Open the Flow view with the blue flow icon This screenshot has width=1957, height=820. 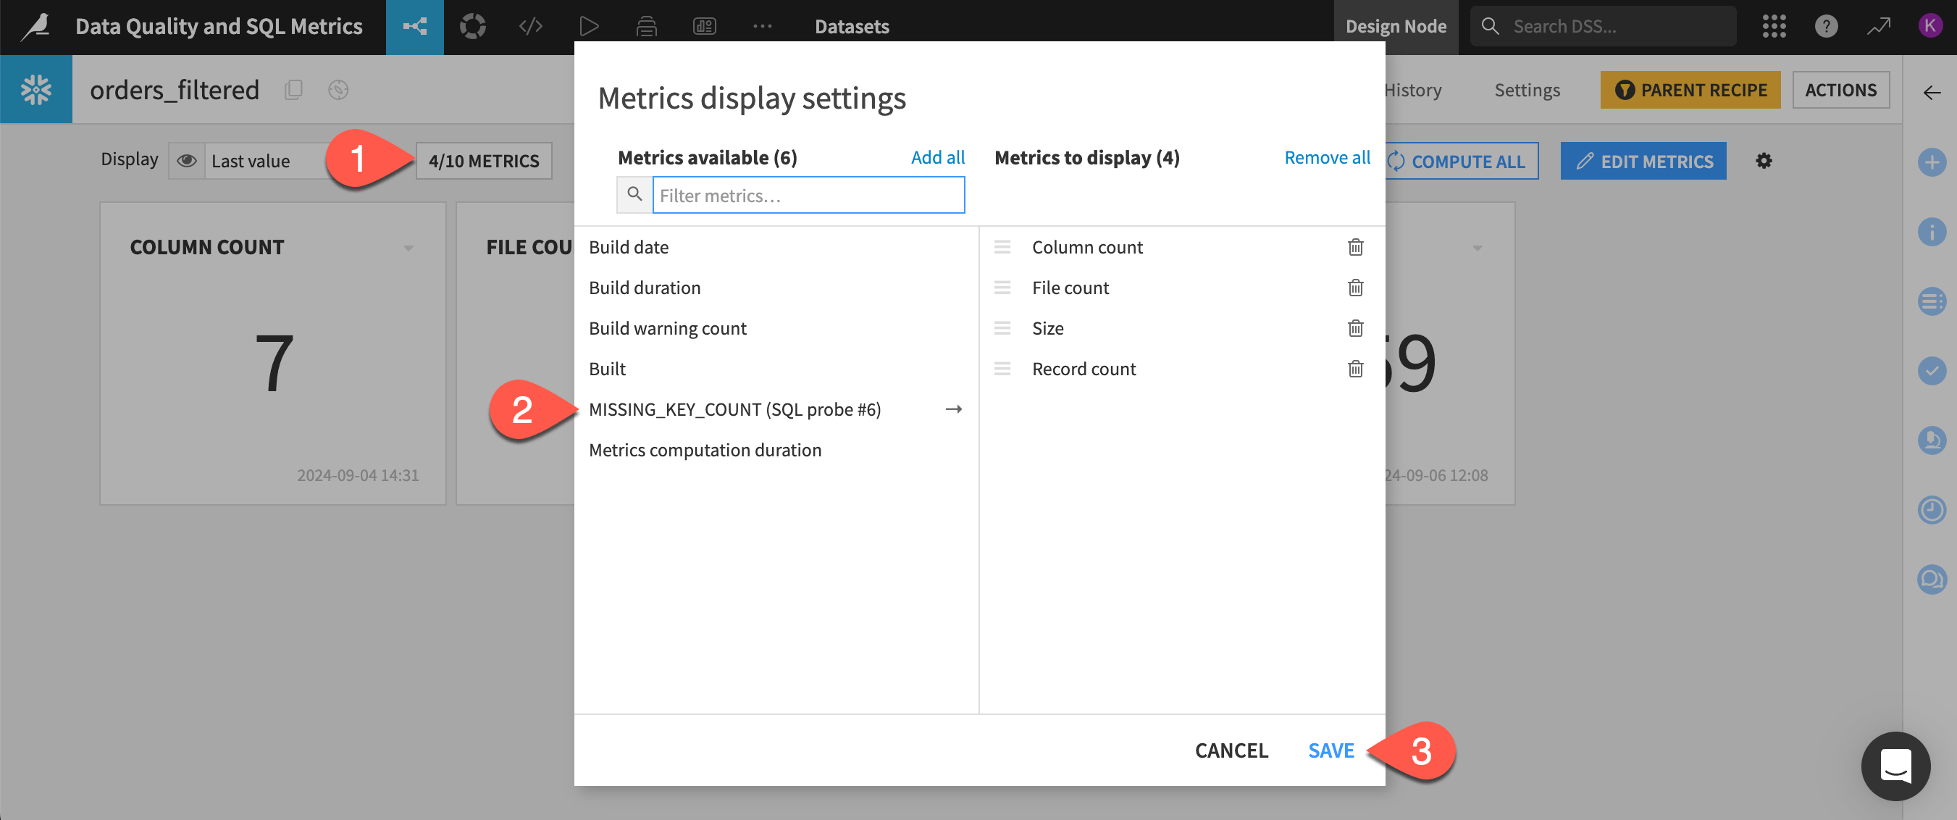point(414,26)
